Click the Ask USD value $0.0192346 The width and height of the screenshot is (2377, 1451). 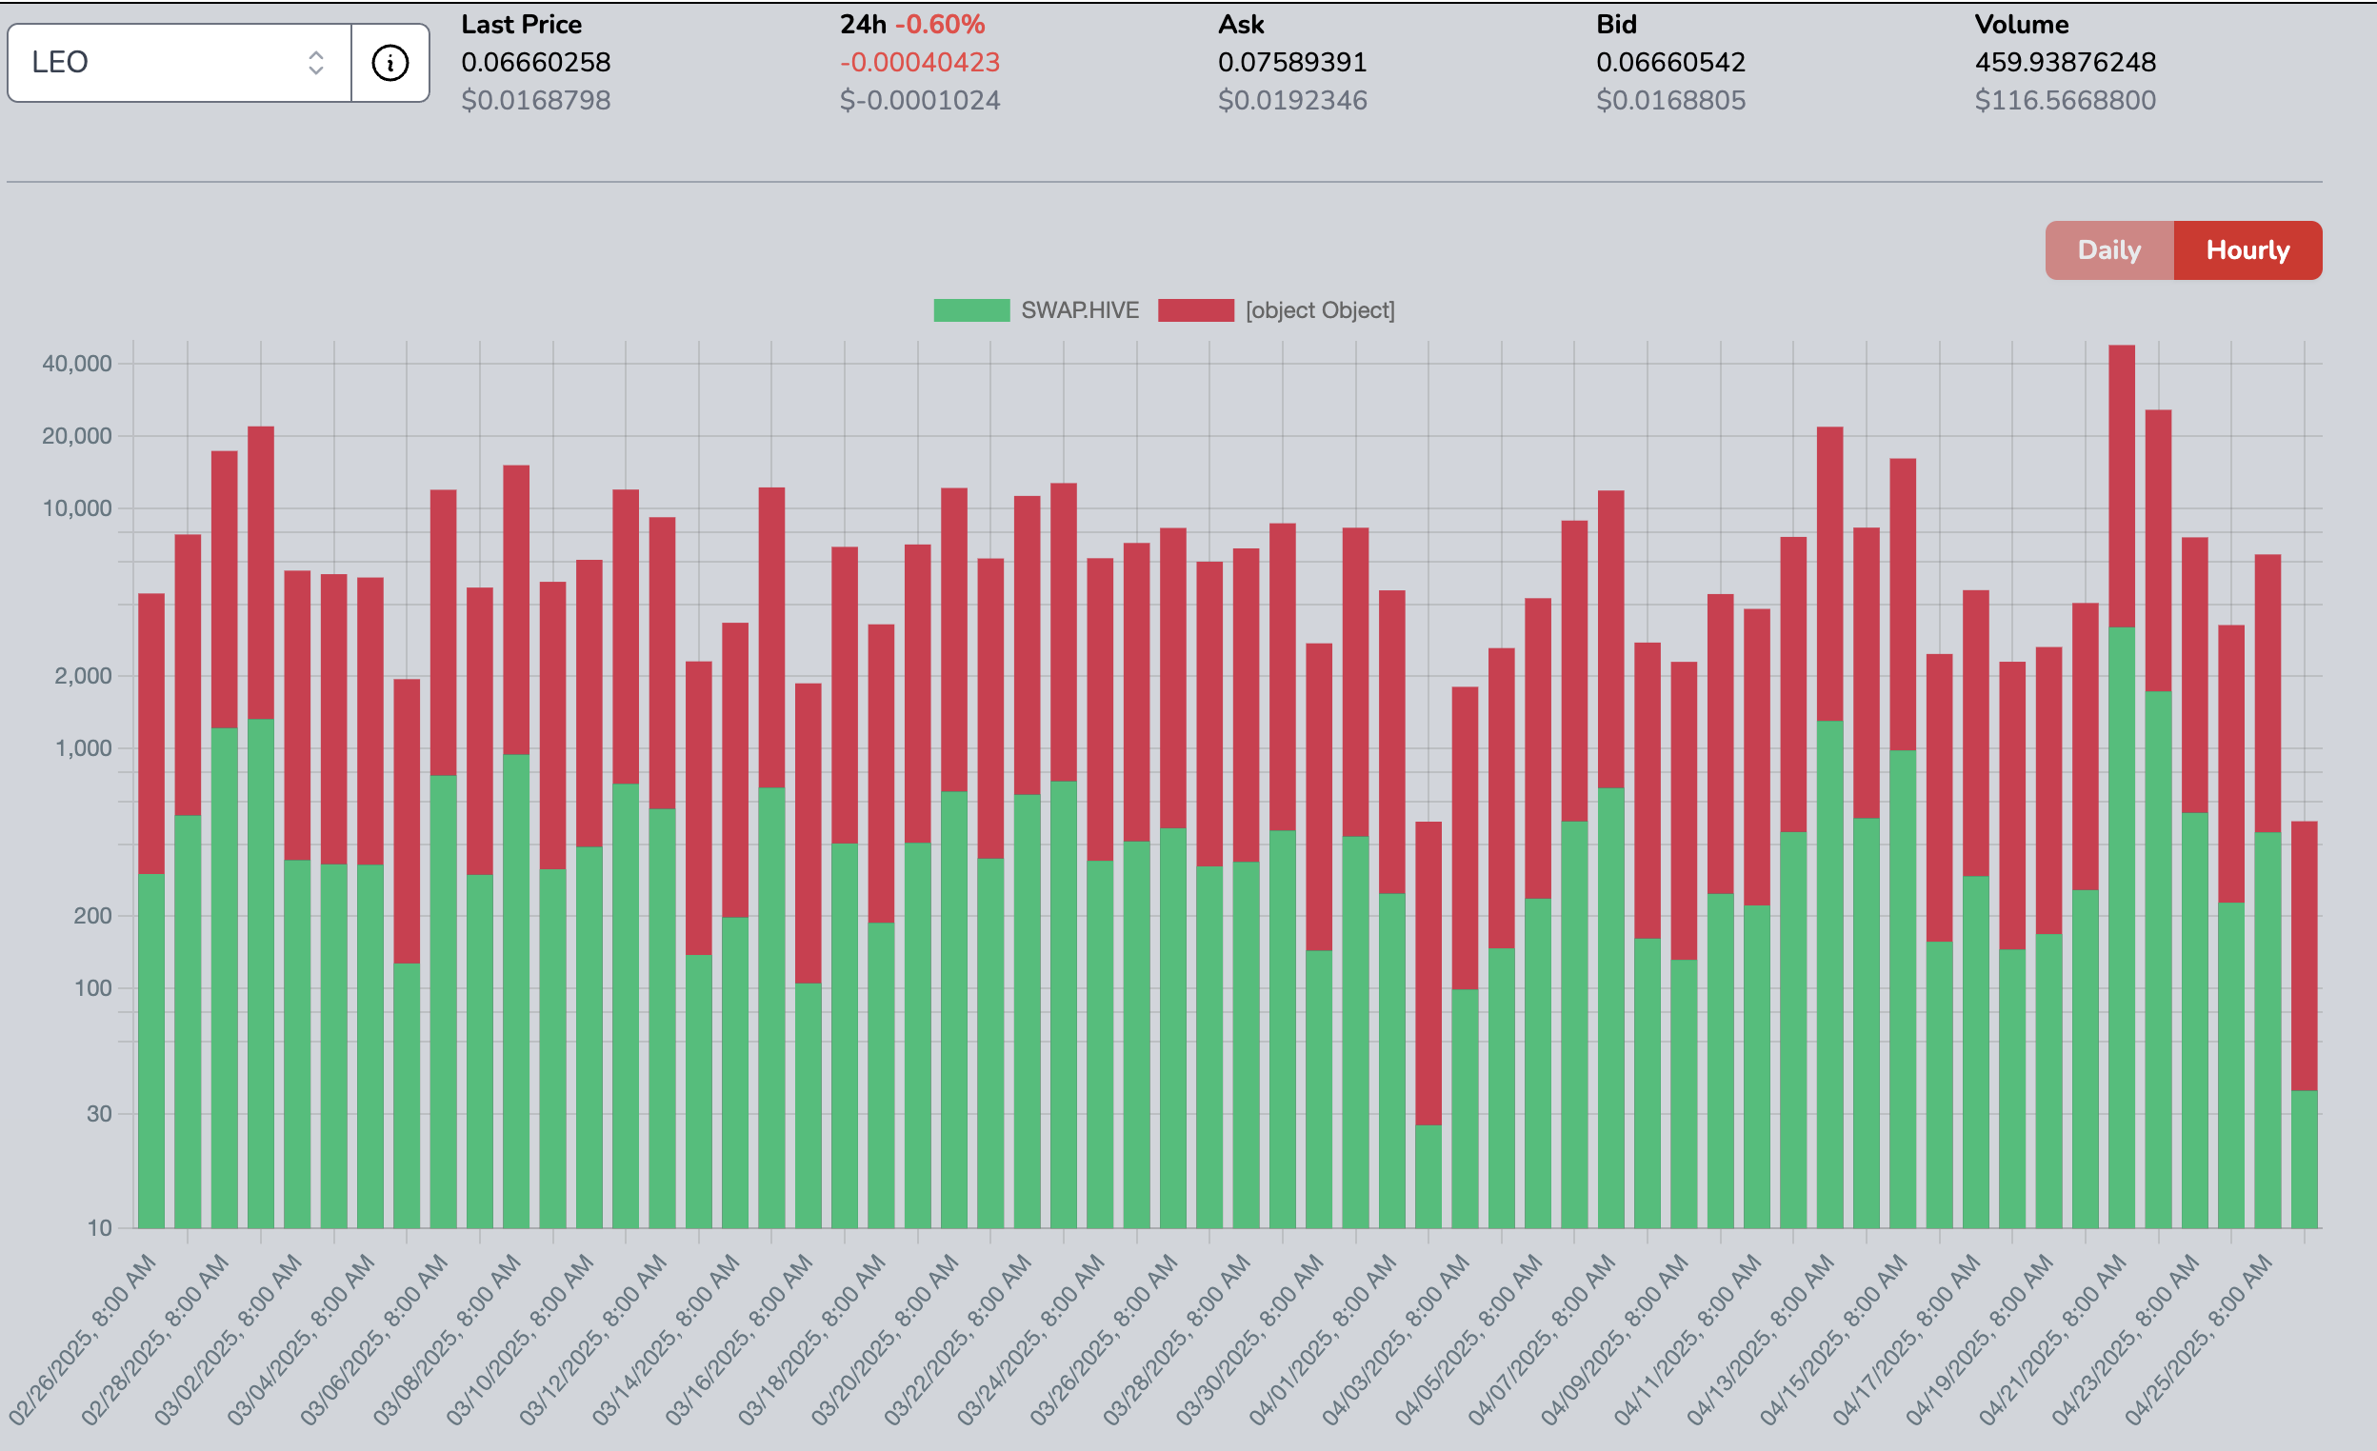1291,100
